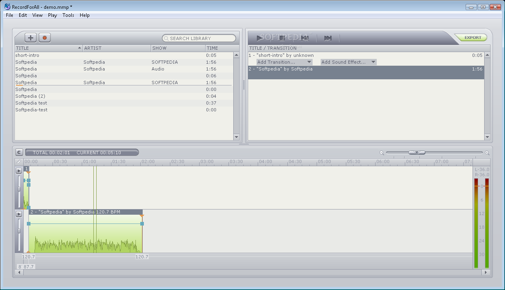This screenshot has height=290, width=505.
Task: Select playlist entry 2 Softpedia by Softpedia
Action: 366,72
